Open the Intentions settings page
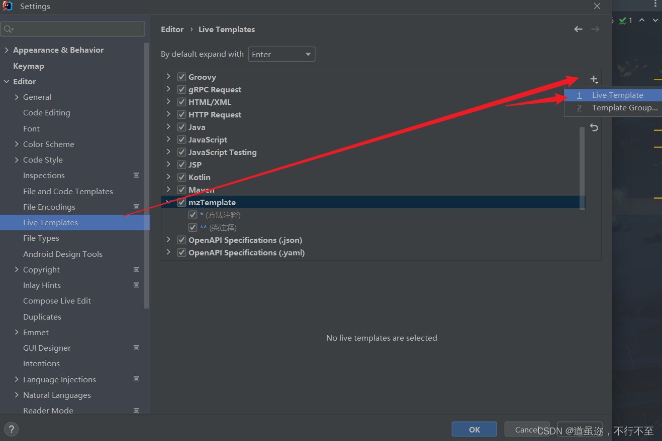Viewport: 662px width, 441px height. pyautogui.click(x=41, y=363)
